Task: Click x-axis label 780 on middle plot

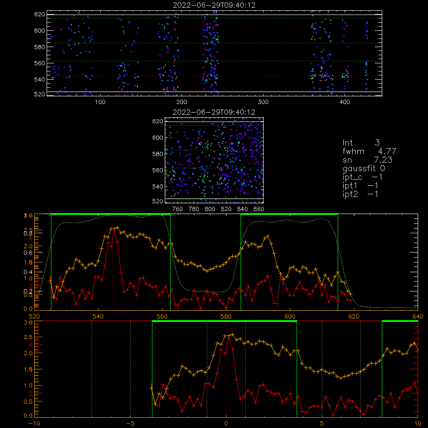Action: tap(194, 209)
